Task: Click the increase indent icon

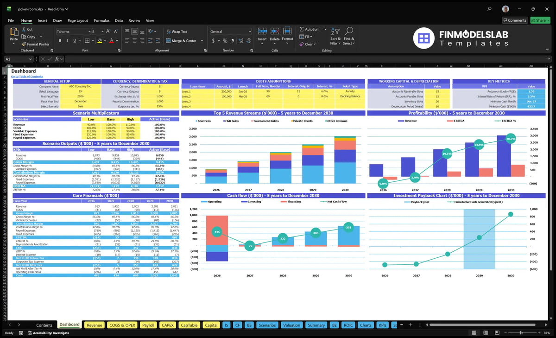Action: (x=159, y=41)
